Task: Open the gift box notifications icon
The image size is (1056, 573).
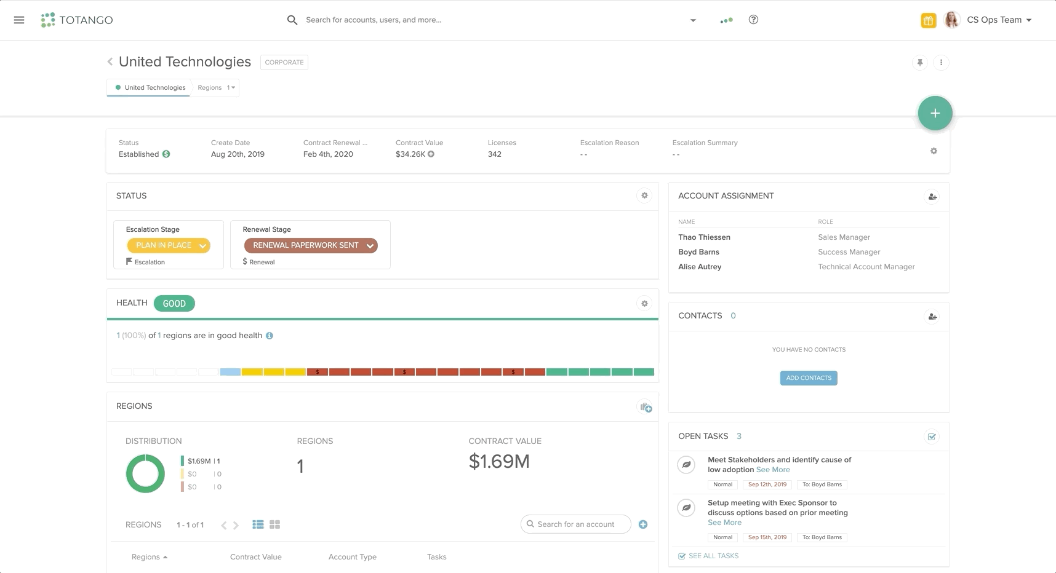Action: (x=928, y=20)
